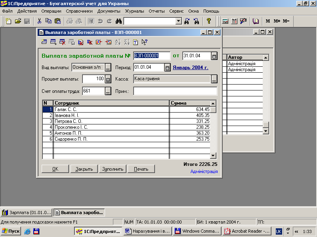The height and width of the screenshot is (237, 317).
Task: Switch to Выплата заробо... window tab
Action: (79, 213)
